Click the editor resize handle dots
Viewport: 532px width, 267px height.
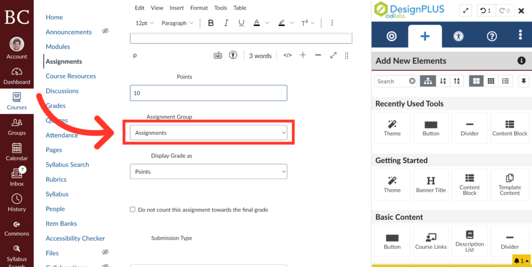347,55
